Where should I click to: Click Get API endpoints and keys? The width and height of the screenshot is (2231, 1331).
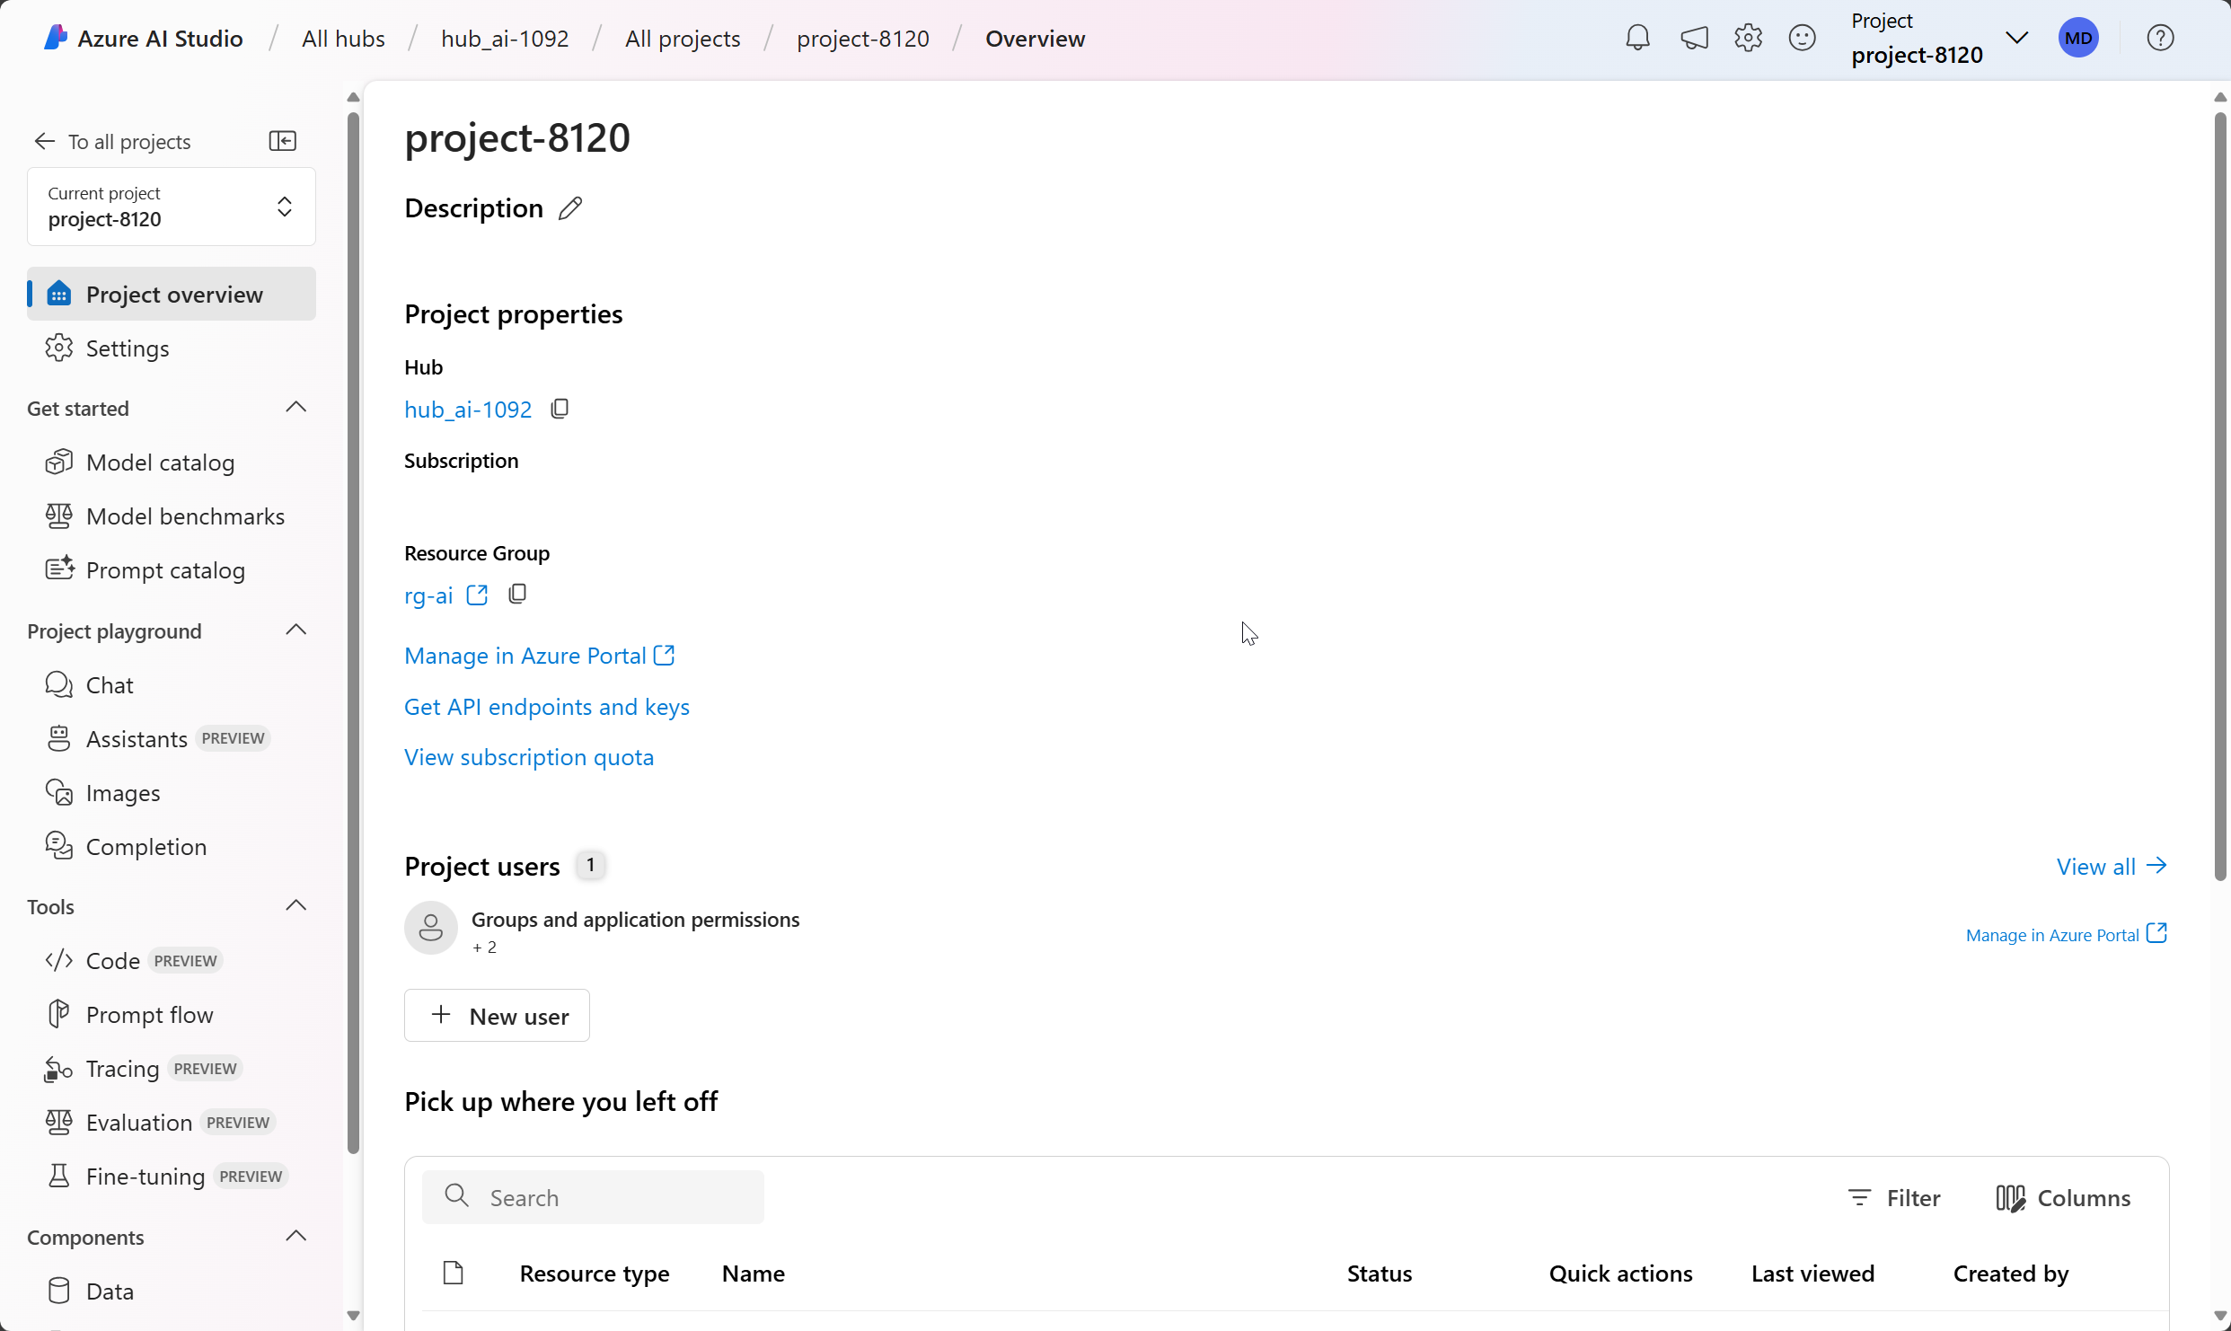[x=547, y=707]
